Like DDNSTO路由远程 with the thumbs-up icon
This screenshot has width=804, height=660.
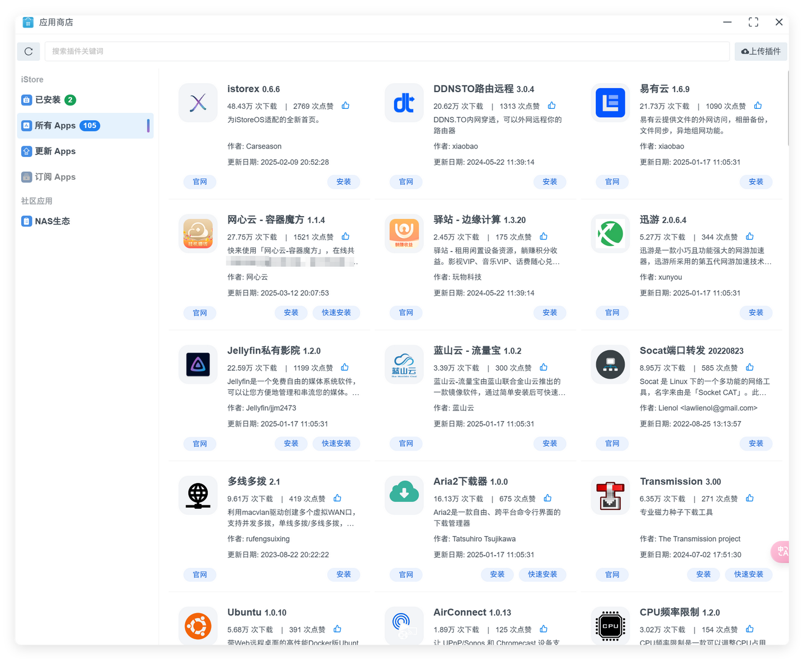click(x=552, y=106)
